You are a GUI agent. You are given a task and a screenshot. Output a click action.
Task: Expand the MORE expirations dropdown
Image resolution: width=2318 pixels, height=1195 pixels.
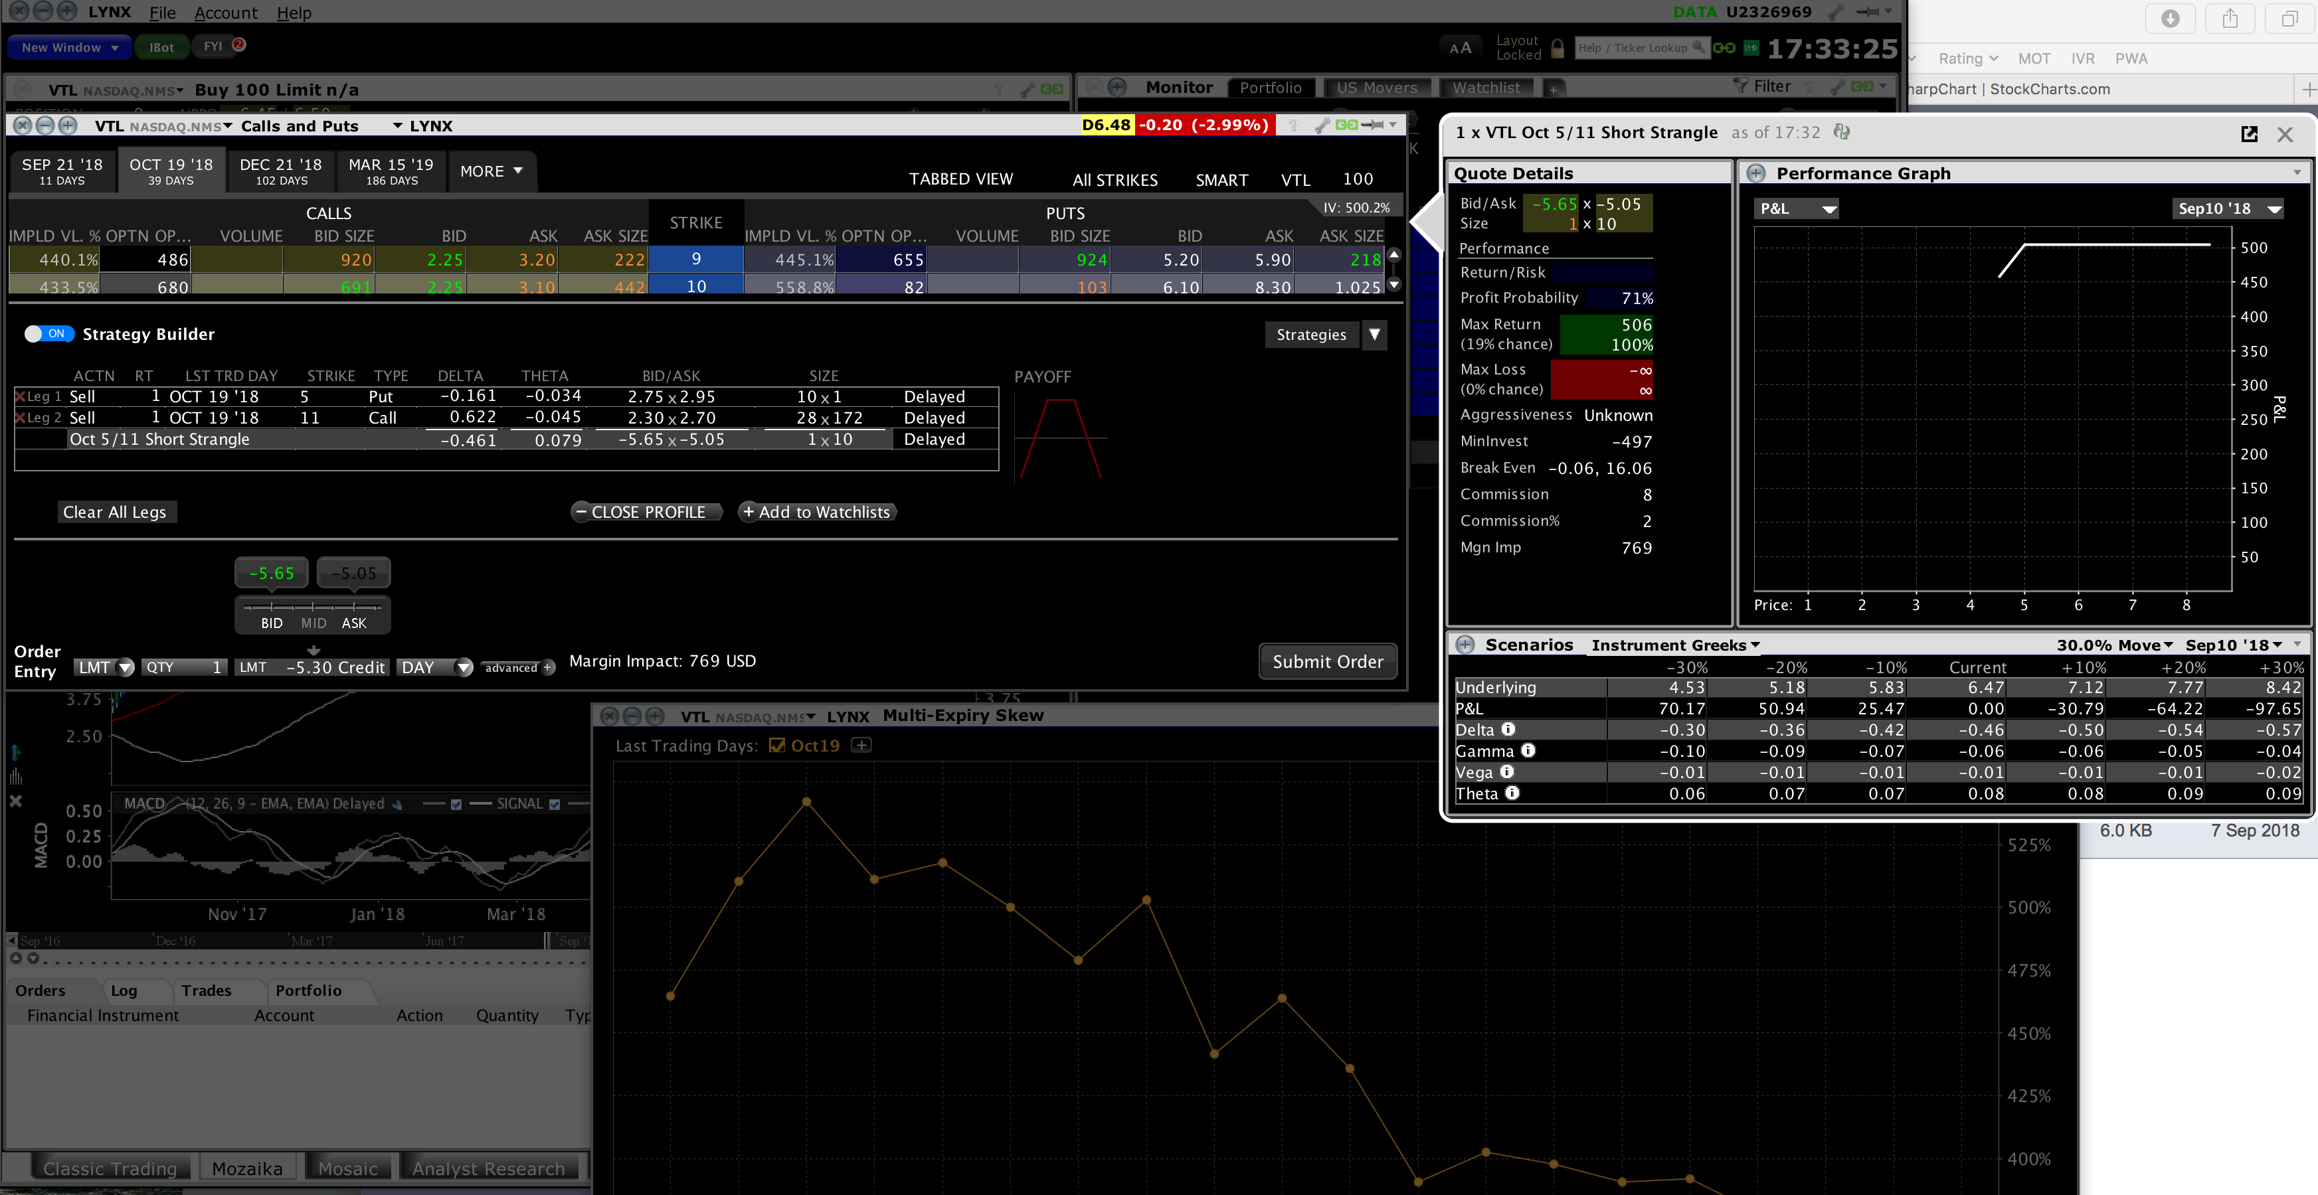[x=491, y=171]
